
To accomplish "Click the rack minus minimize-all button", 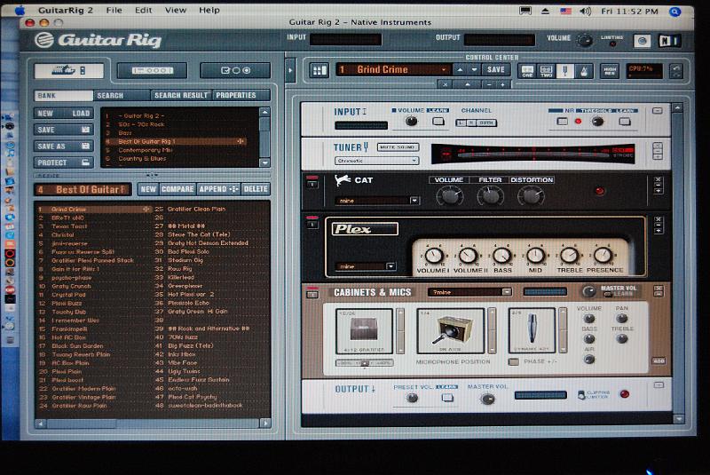I will tap(489, 84).
